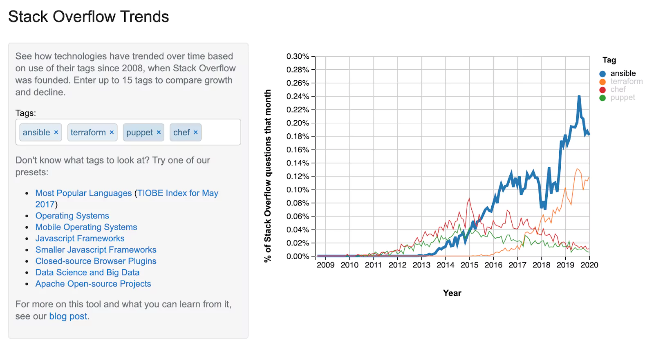Select the Smaller Javascript Frameworks preset
Image resolution: width=654 pixels, height=340 pixels.
[96, 249]
